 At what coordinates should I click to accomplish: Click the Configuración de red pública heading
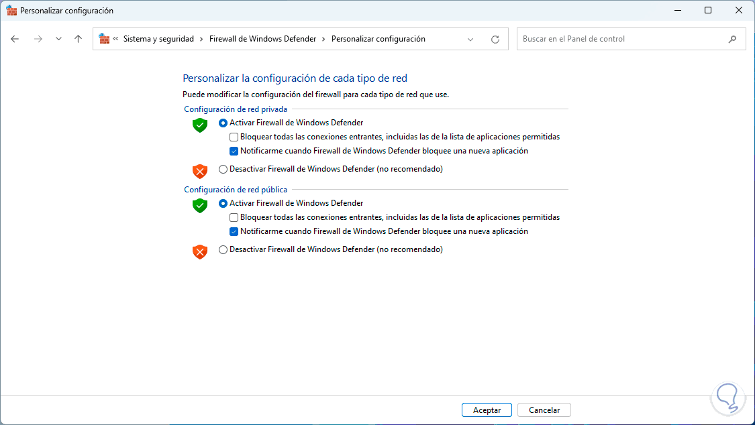click(x=236, y=190)
